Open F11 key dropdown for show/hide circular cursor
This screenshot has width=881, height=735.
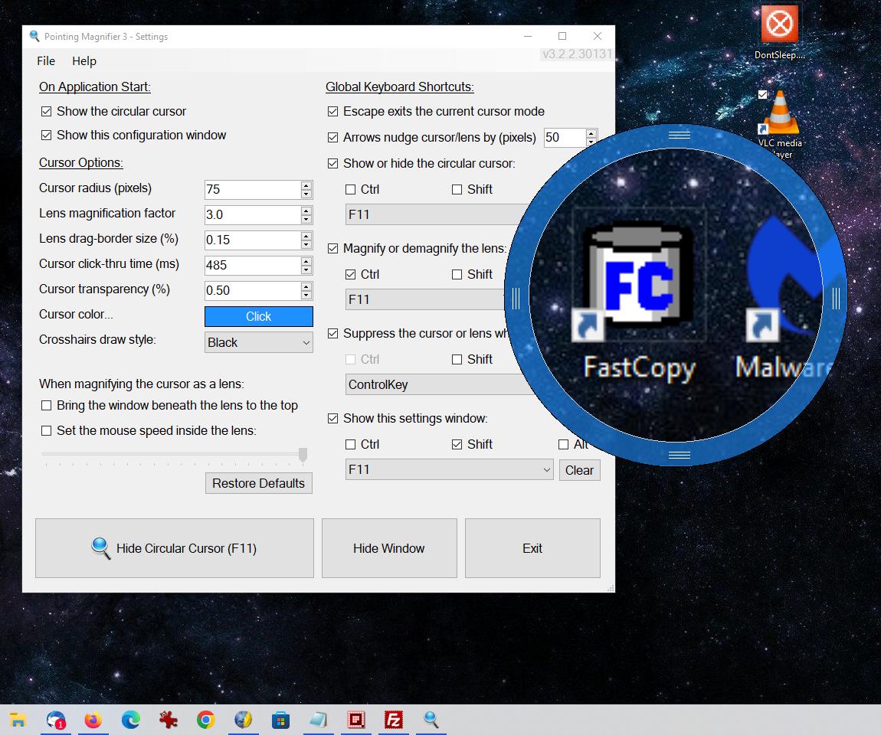tap(433, 214)
